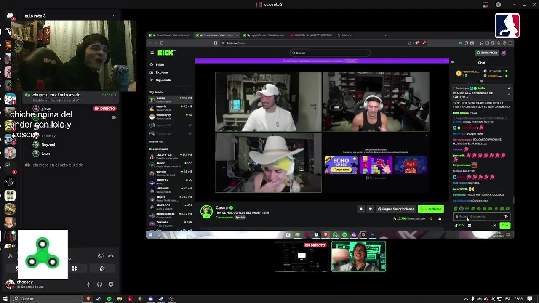
Task: Disconnect from voice with the hang-up icon
Action: (x=111, y=256)
